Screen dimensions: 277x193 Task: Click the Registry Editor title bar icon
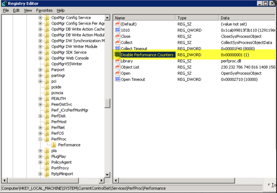(x=4, y=3)
